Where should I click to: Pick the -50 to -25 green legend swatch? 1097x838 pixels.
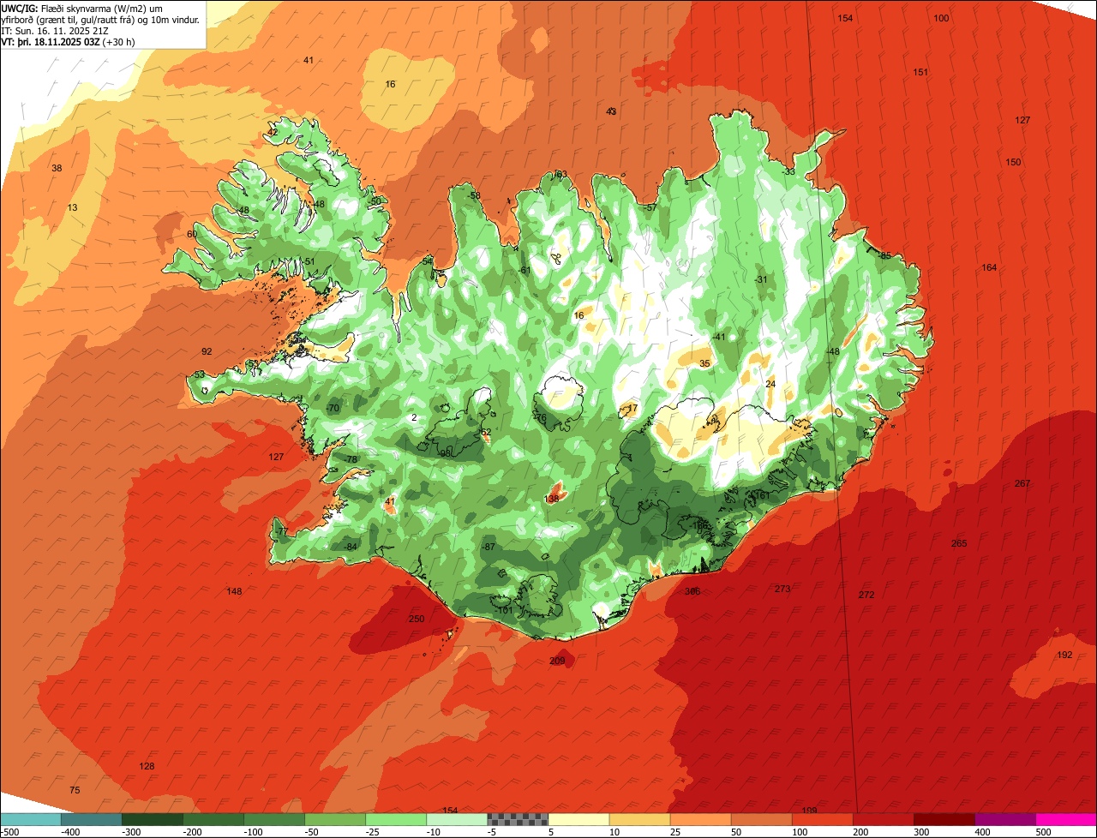[335, 819]
